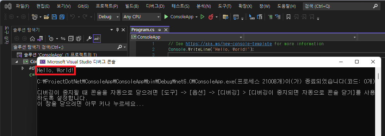Click the Find in Files folder-magnifier icon

coord(225,17)
